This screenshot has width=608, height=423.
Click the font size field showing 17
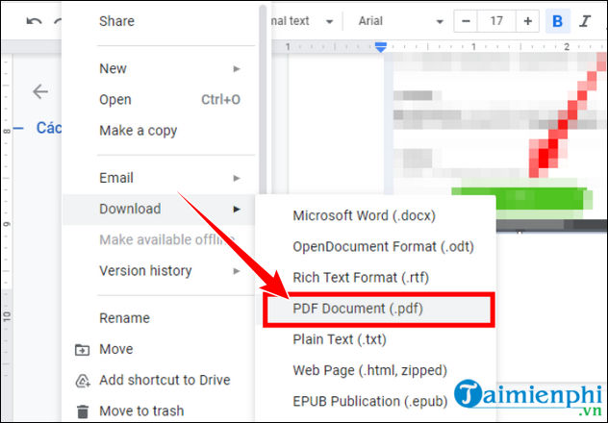click(x=496, y=21)
